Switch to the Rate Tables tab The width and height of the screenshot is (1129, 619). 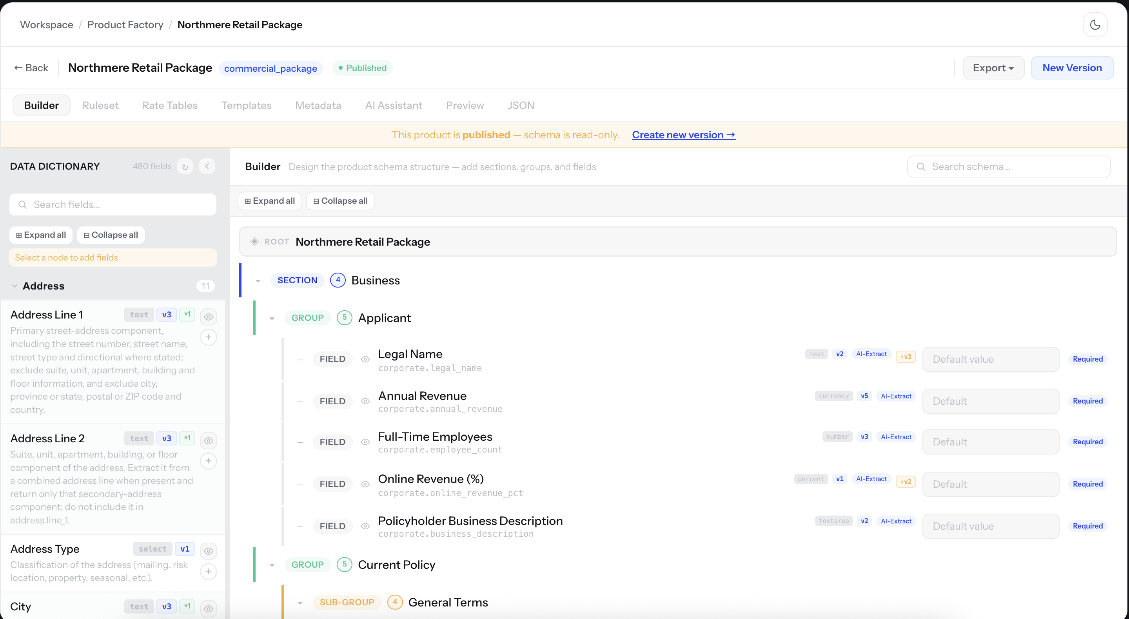(x=170, y=105)
